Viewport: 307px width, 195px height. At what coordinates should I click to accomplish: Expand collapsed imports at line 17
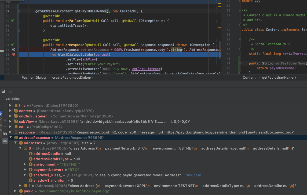240,1
